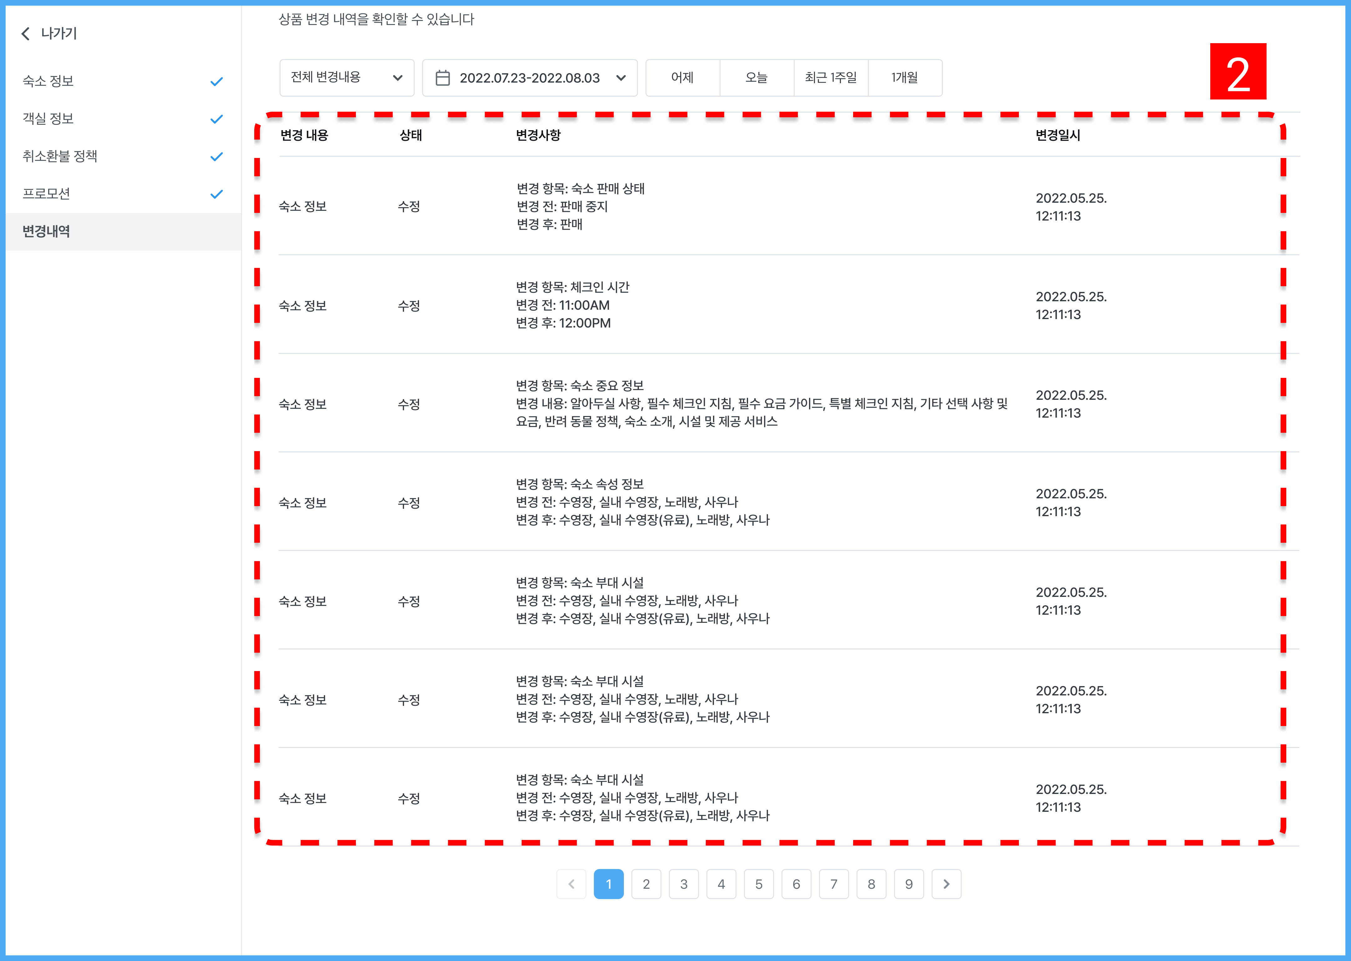The image size is (1351, 961).
Task: Select the 최근 1주일 filter
Action: (831, 78)
